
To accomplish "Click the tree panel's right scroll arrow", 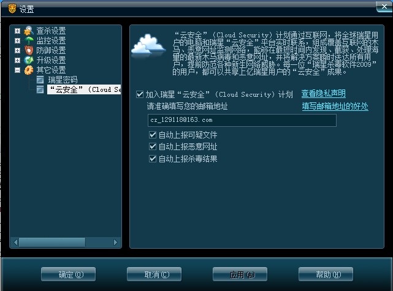I will (x=115, y=242).
